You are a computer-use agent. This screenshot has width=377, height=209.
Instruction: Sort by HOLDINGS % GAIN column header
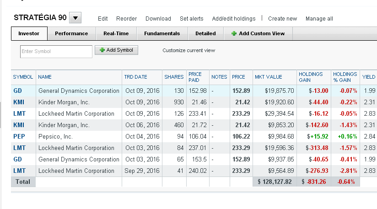coord(345,77)
